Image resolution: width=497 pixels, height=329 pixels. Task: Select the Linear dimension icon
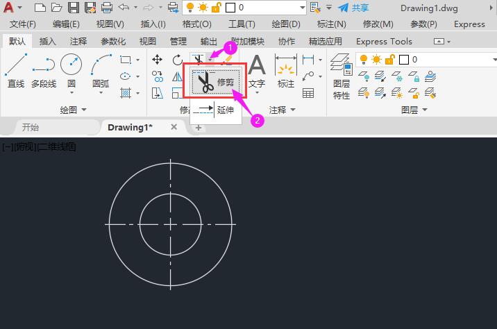point(308,60)
